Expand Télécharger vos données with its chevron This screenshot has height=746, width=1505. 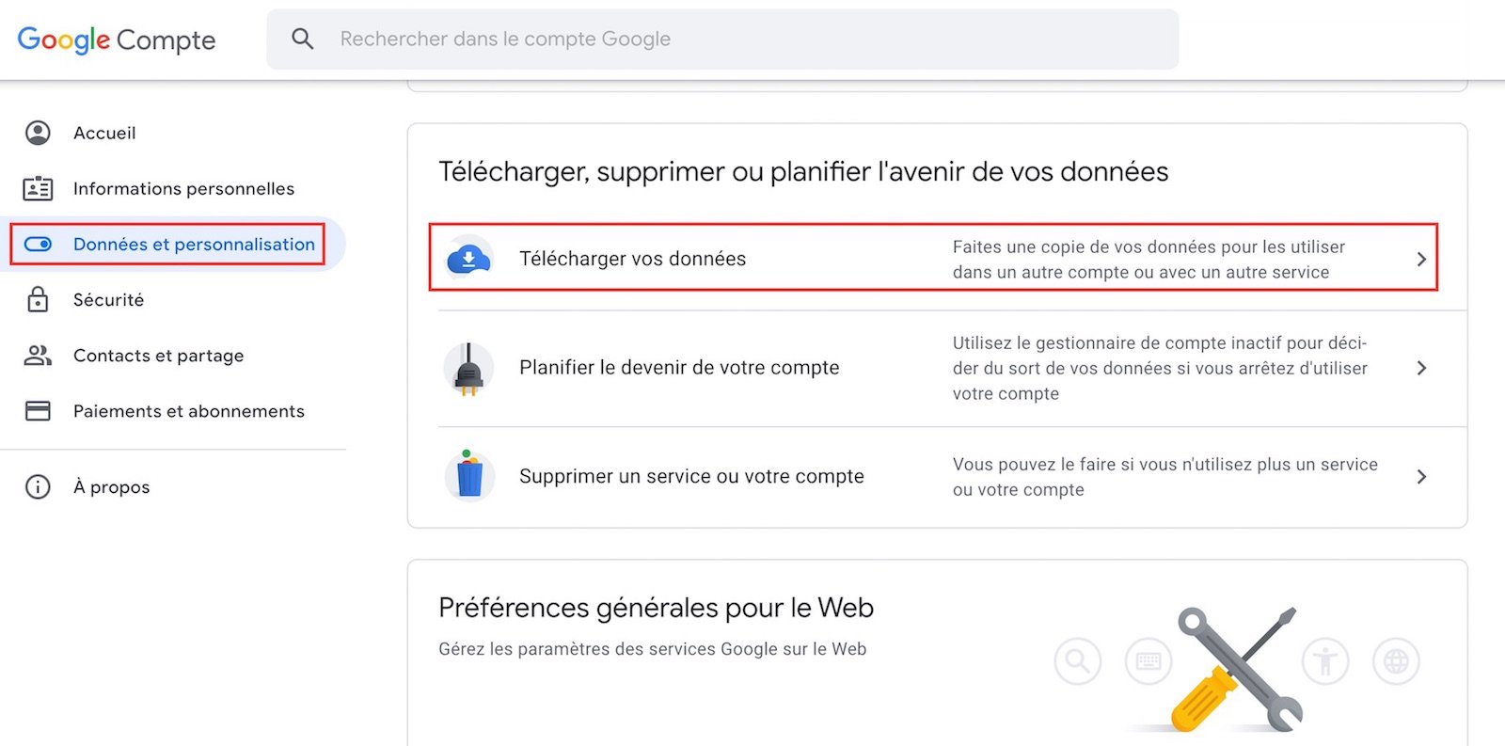[x=1421, y=259]
